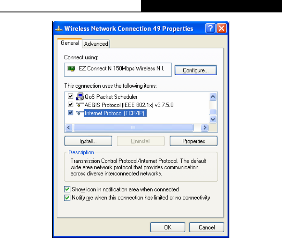Click the horizontal scrollbar thumb
Viewport: 282px width, 238px height.
click(134, 128)
